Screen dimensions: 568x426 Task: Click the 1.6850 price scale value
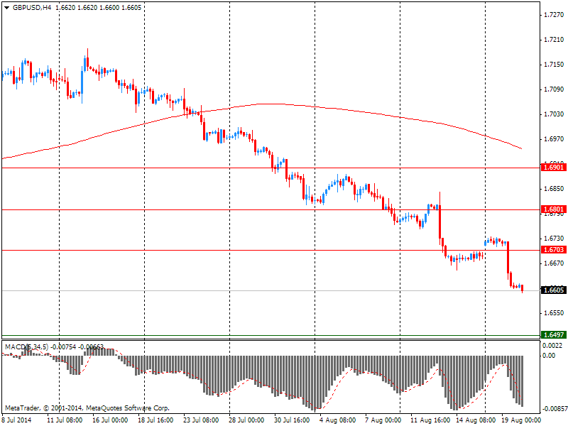555,189
